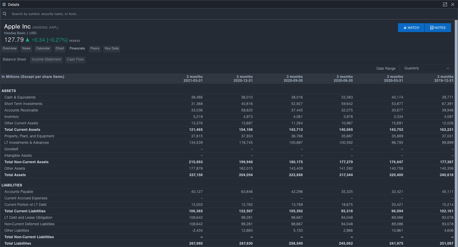Image resolution: width=458 pixels, height=247 pixels.
Task: Click the notes icon on the NOTES button
Action: pos(432,27)
